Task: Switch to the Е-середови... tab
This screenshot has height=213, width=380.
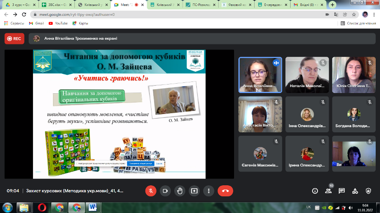Action: 273,5
